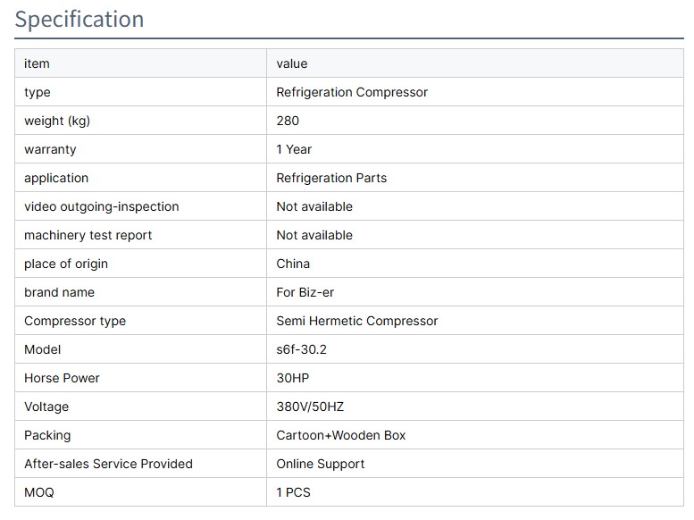Click the 'value' column header
694x520 pixels.
coord(292,63)
